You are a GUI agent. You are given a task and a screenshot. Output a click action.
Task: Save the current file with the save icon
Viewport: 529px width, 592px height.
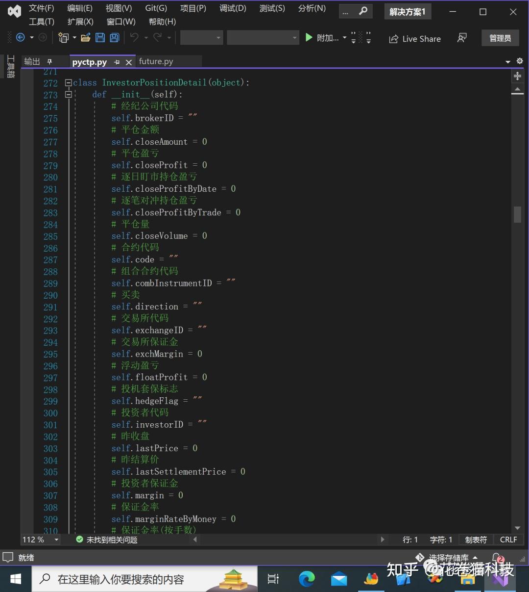tap(100, 37)
